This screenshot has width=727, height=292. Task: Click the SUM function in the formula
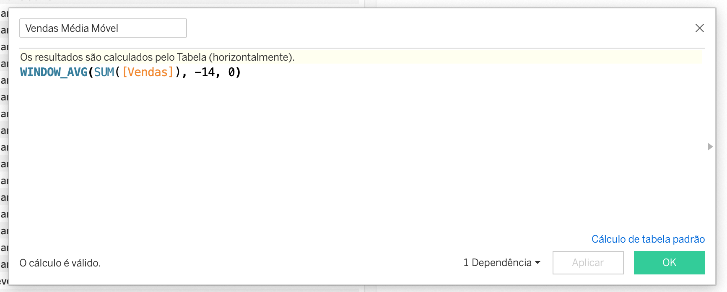(x=104, y=72)
